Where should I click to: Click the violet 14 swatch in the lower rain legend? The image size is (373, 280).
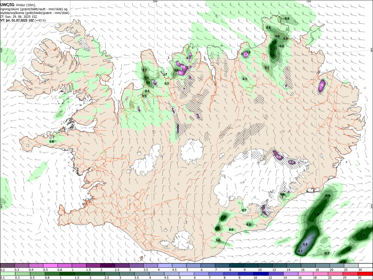(x=291, y=274)
